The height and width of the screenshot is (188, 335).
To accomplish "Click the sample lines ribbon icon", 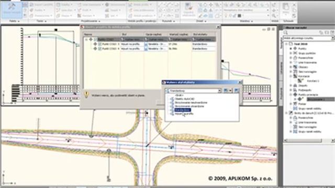I will click(130, 10).
